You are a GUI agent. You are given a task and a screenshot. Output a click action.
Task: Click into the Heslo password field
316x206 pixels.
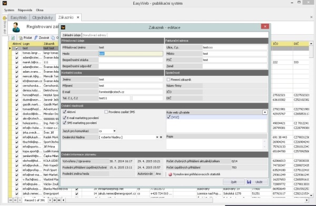point(131,54)
